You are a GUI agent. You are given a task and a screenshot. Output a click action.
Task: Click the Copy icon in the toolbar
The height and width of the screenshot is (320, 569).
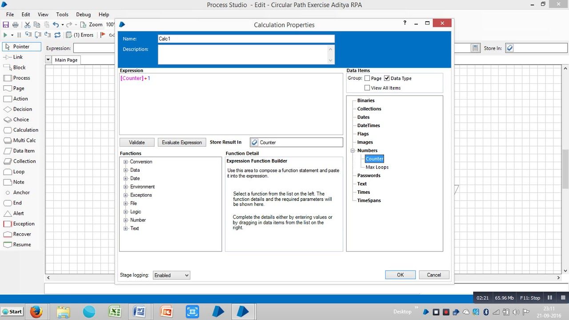tap(36, 25)
